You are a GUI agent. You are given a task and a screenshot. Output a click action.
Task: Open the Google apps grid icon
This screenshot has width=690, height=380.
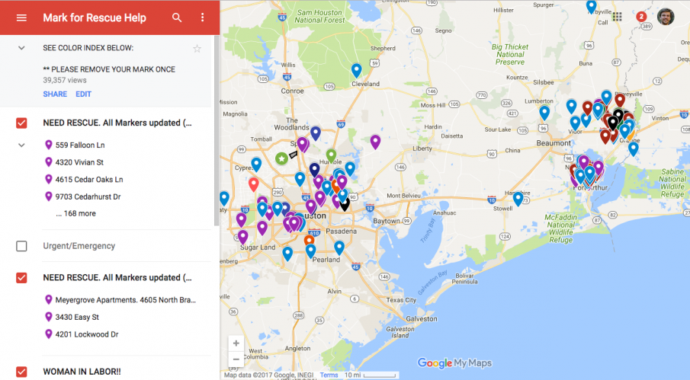(618, 17)
